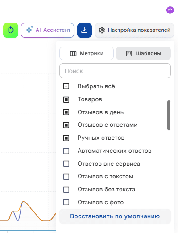Click the green refresh data button
The image size is (178, 233).
tap(11, 30)
